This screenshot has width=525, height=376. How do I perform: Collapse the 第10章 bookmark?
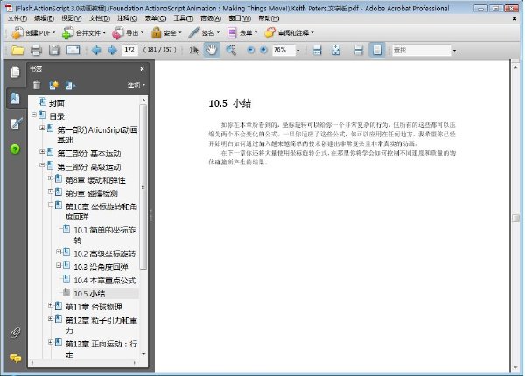[50, 205]
